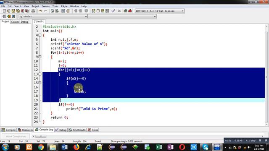269x151 pixels.
Task: Open the Resources bottom tab
Action: click(25, 130)
